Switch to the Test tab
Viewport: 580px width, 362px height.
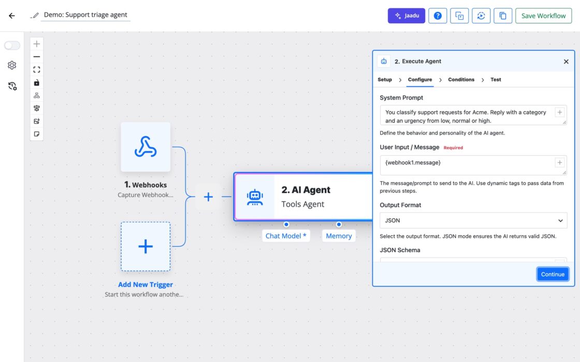tap(496, 80)
